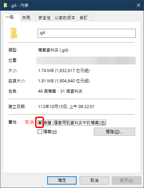Enable the 隱藏(H) hidden checkbox
This screenshot has height=188, width=144.
coord(40,131)
